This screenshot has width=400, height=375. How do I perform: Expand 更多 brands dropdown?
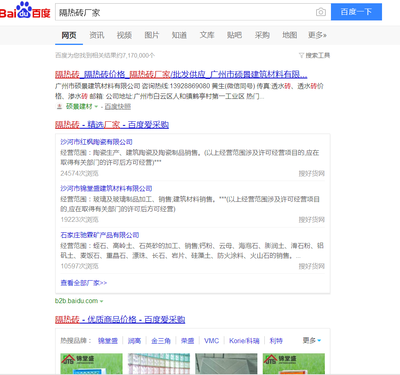pyautogui.click(x=312, y=340)
